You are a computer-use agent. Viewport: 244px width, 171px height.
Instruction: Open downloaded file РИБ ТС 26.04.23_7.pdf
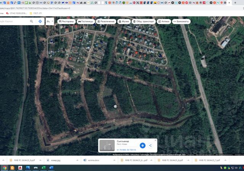tap(208, 160)
